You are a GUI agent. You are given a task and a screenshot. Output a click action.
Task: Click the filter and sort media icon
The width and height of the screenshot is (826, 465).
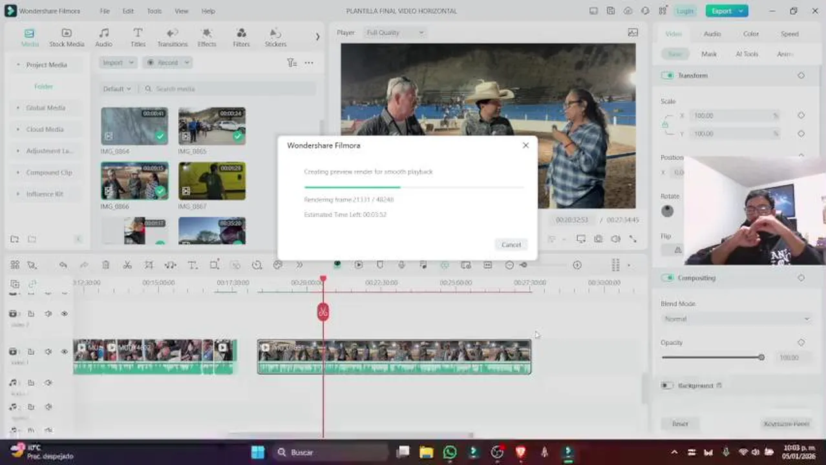point(291,63)
